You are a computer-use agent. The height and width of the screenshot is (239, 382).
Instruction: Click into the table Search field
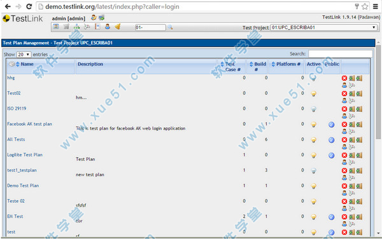coord(341,54)
